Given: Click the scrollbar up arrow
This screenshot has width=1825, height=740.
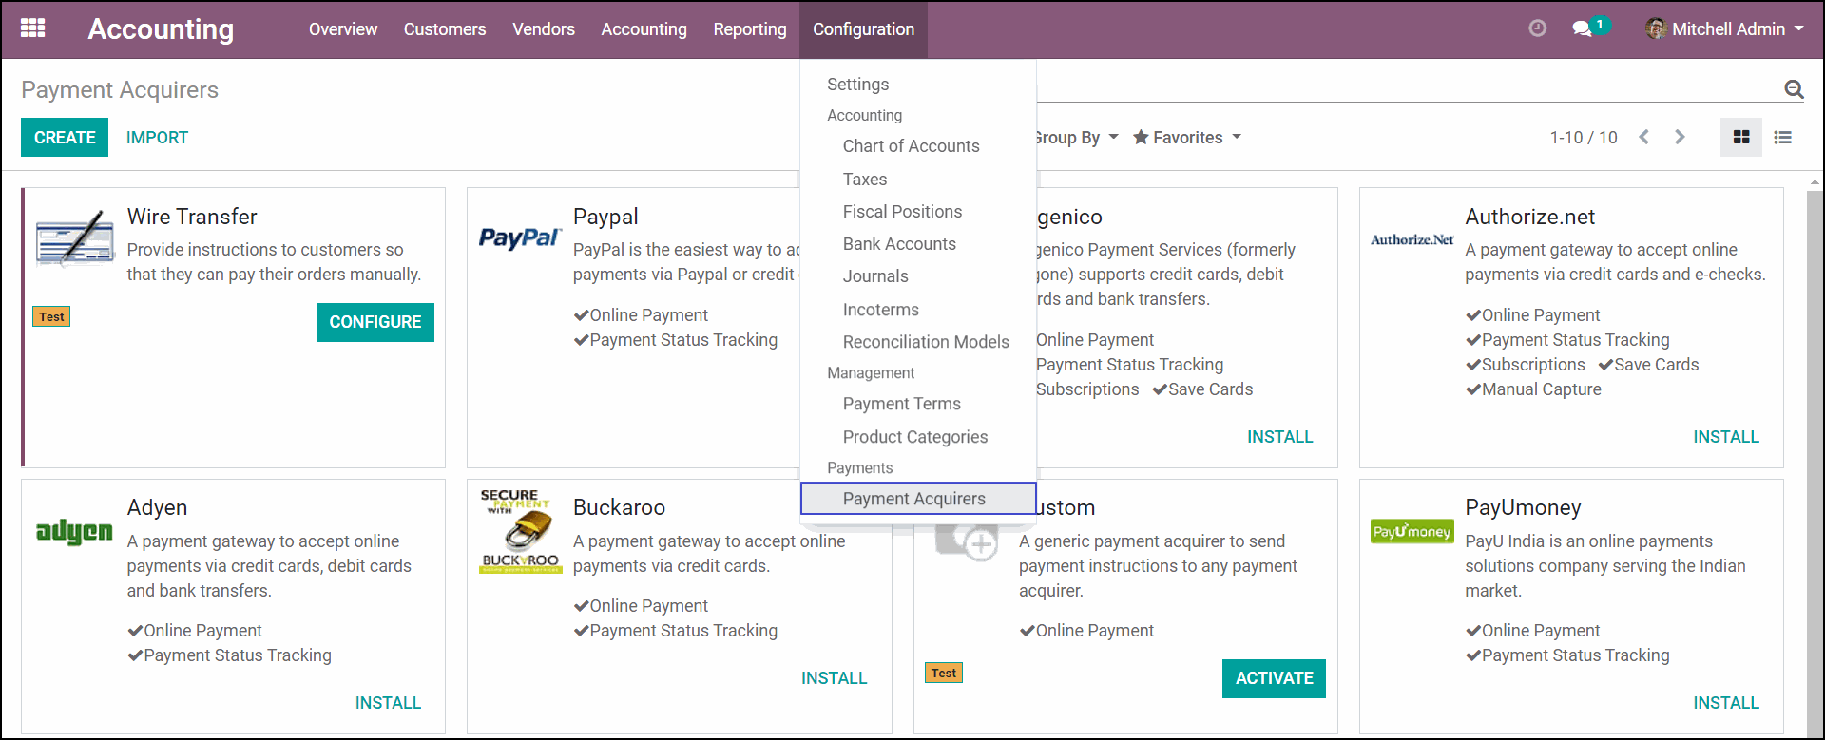Looking at the screenshot, I should tap(1815, 181).
